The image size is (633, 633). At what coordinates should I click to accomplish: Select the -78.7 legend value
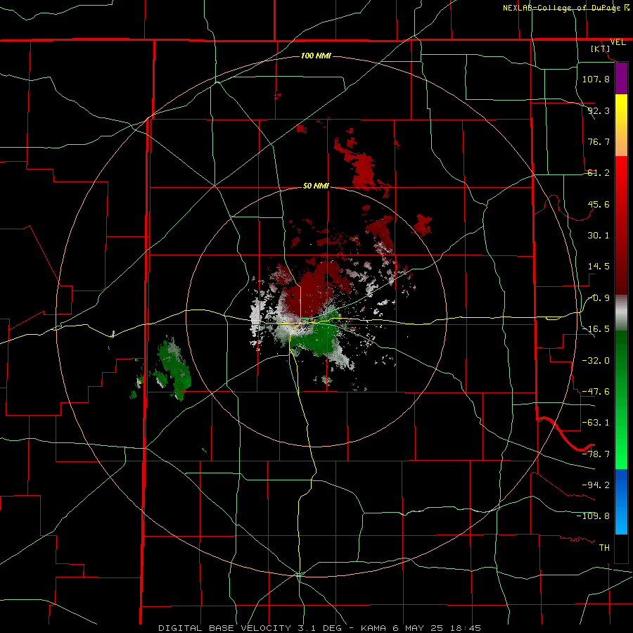[x=596, y=454]
